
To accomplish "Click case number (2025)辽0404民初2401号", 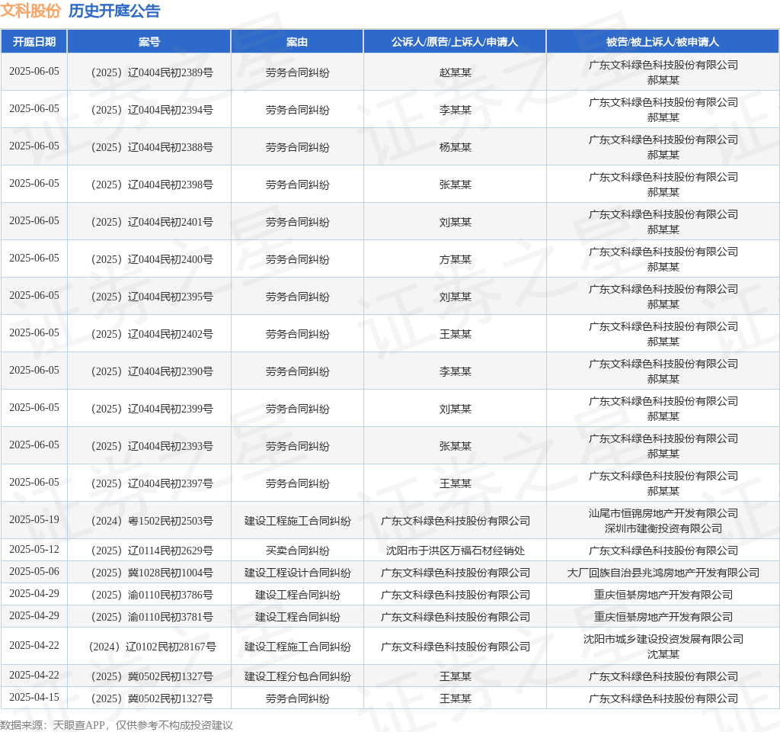I will tap(152, 222).
